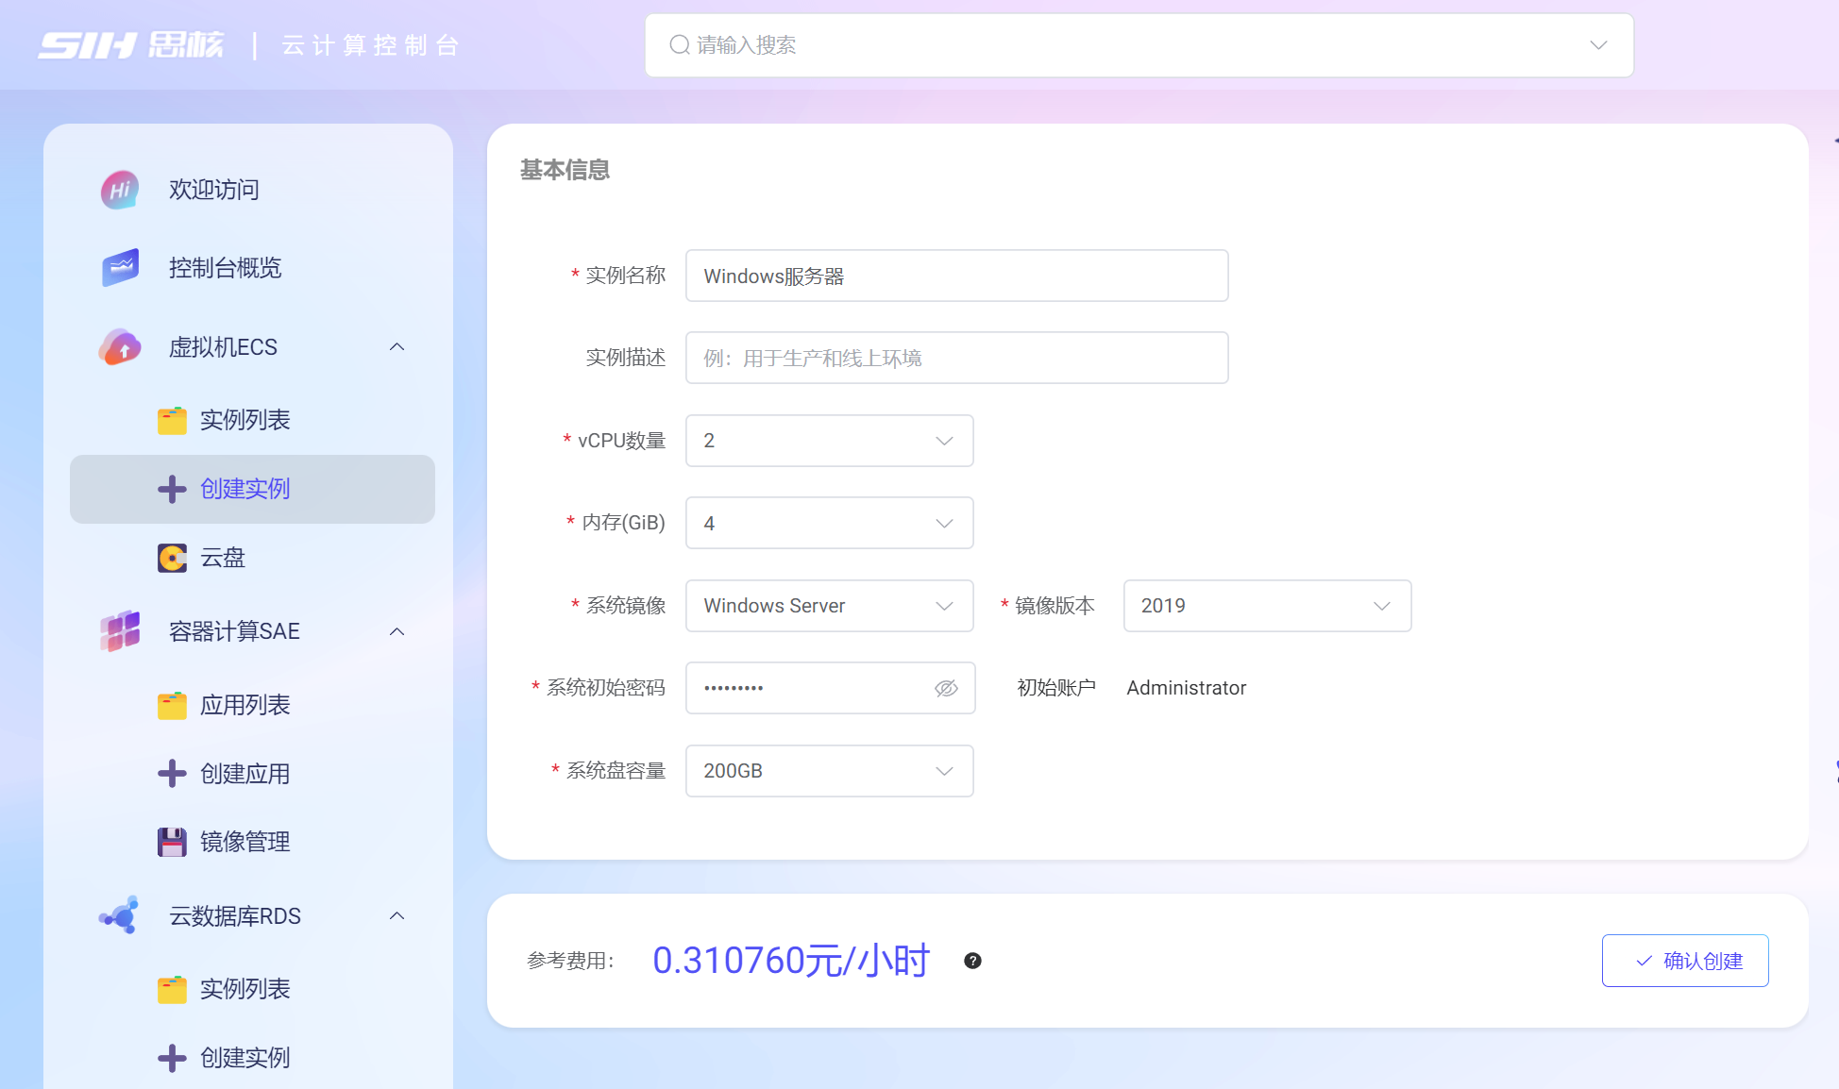Click the 容器计算SAE cubes icon
This screenshot has width=1839, height=1089.
pyautogui.click(x=120, y=631)
